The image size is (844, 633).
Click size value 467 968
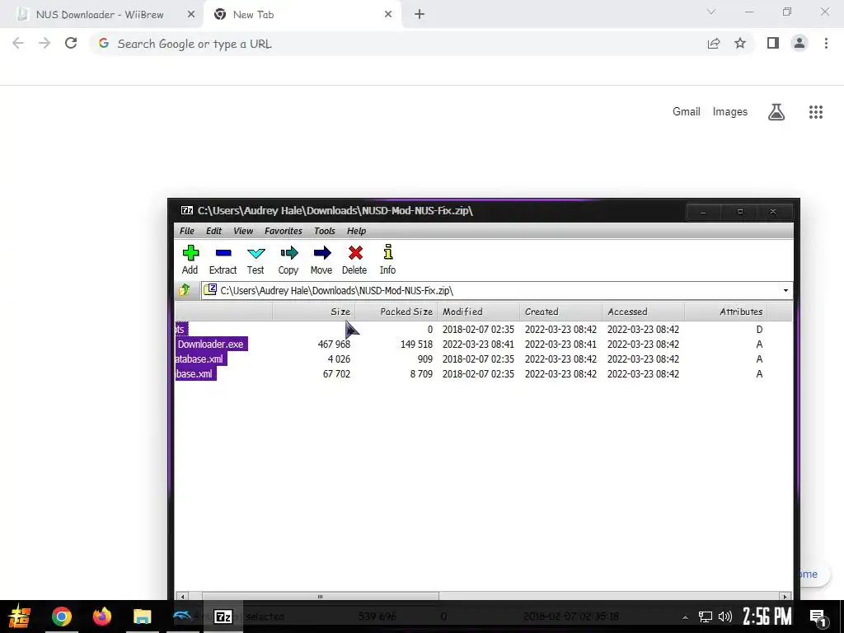point(334,345)
